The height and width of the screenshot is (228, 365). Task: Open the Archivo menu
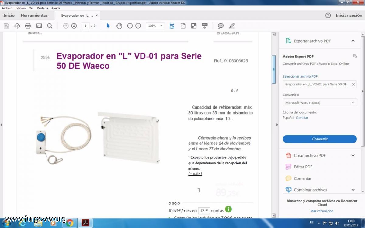tap(7, 8)
